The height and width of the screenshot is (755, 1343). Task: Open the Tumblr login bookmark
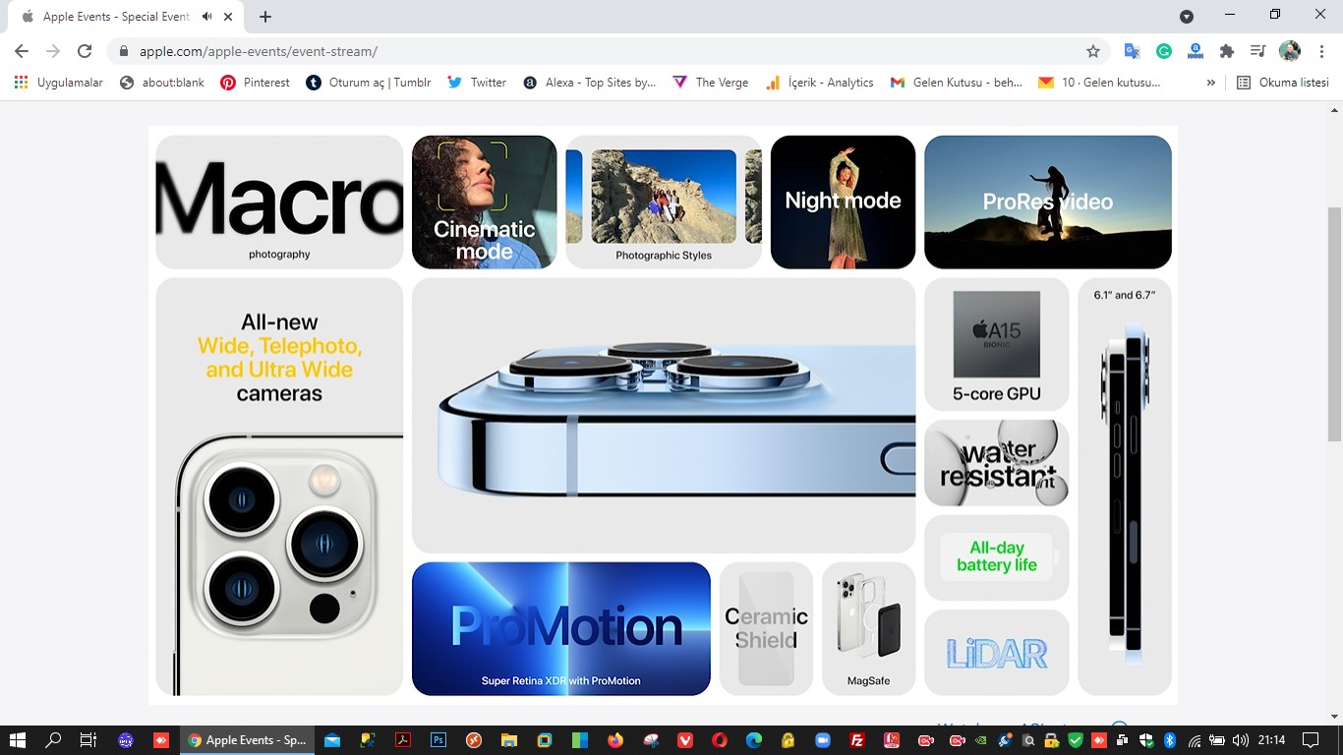click(369, 83)
